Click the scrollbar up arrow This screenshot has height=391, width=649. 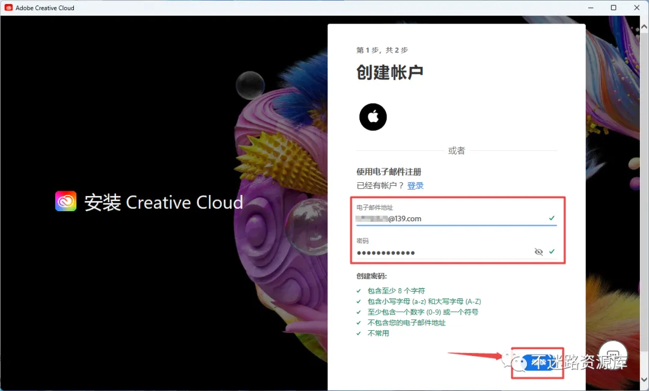(644, 27)
